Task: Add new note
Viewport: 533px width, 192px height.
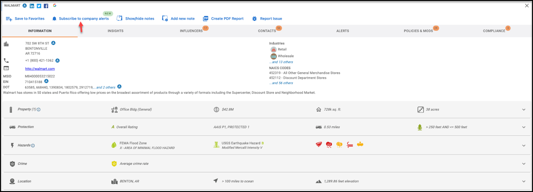Action: click(x=178, y=19)
